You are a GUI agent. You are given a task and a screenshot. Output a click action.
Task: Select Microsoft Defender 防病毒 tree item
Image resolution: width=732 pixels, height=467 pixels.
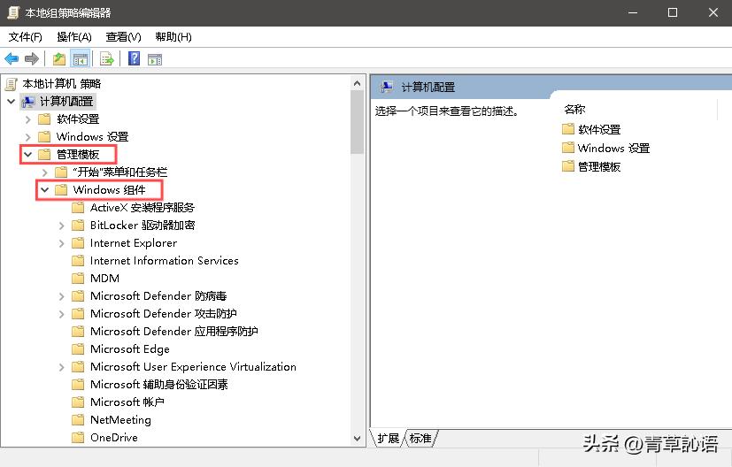click(x=158, y=295)
